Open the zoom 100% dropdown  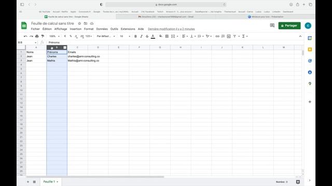(54, 36)
